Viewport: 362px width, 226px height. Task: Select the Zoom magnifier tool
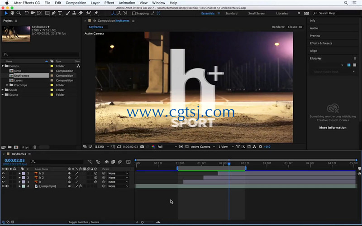pyautogui.click(x=19, y=13)
